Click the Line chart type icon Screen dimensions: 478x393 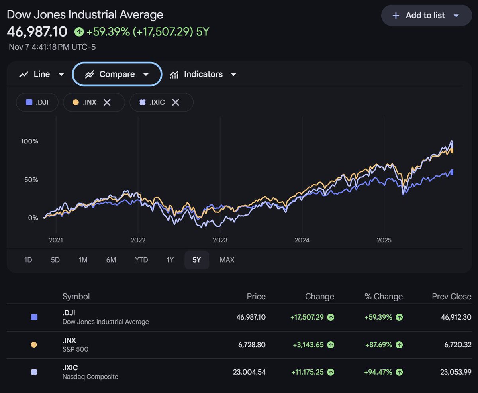pyautogui.click(x=24, y=74)
